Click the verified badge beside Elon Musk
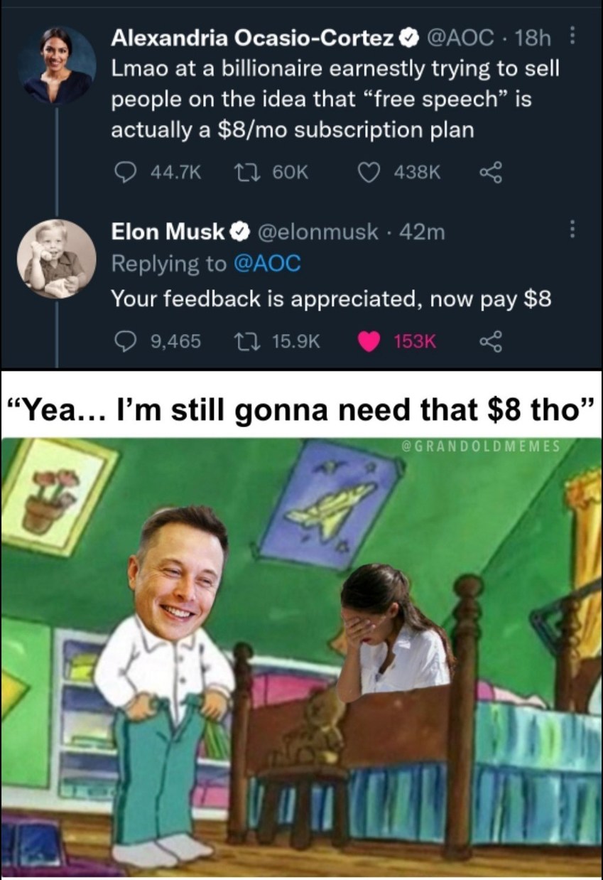The height and width of the screenshot is (880, 603). (240, 232)
